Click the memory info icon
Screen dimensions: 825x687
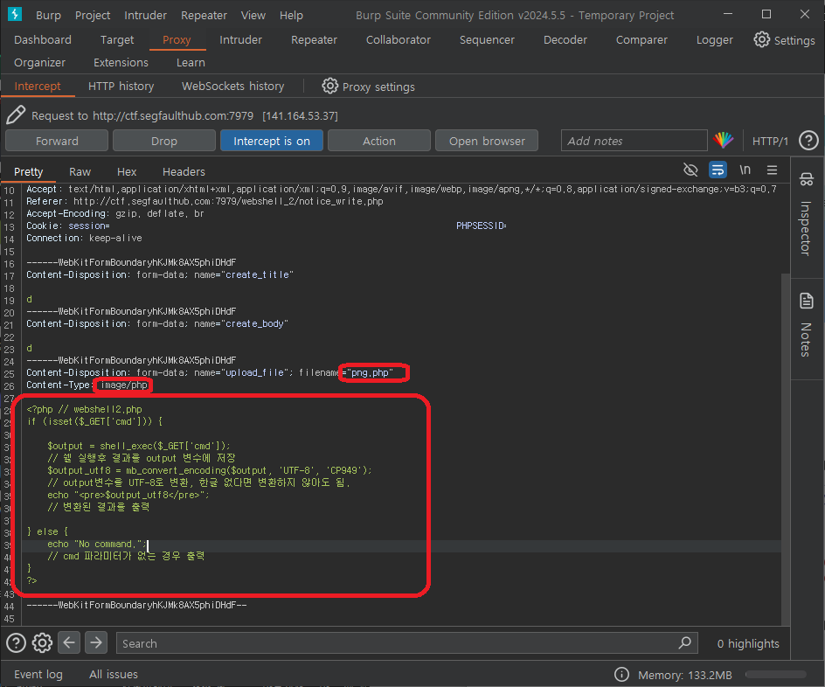click(x=621, y=675)
